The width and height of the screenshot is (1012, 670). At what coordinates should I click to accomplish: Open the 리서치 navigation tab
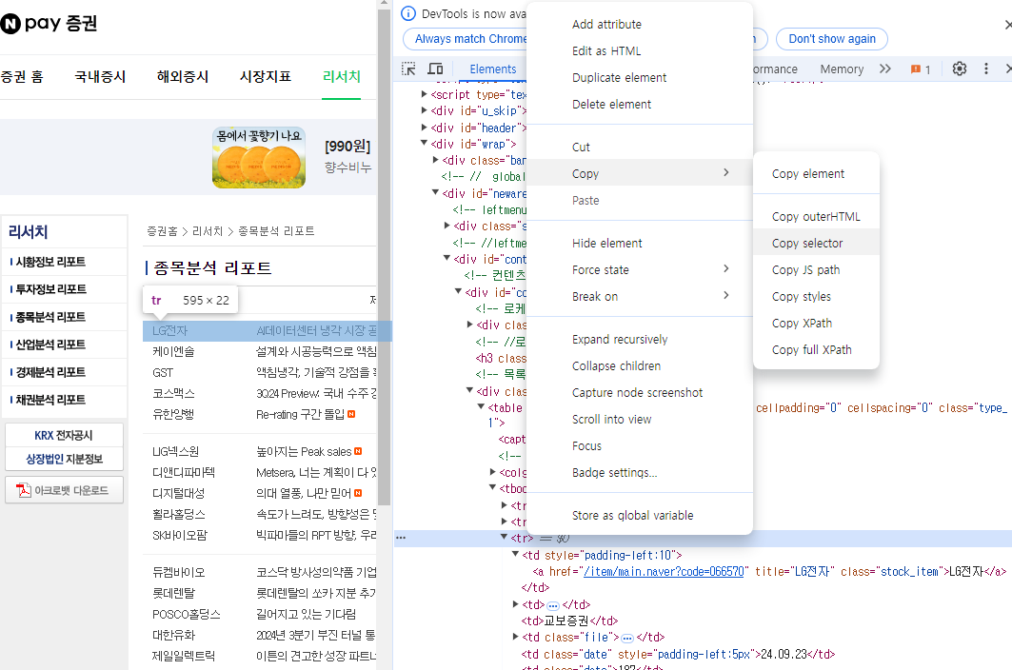342,77
